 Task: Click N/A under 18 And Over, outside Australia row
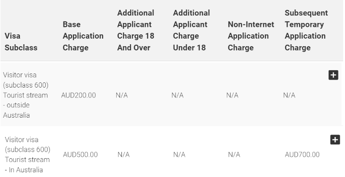(122, 95)
